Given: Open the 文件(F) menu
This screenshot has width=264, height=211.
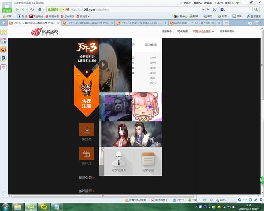Looking at the screenshot, I should click(187, 3).
